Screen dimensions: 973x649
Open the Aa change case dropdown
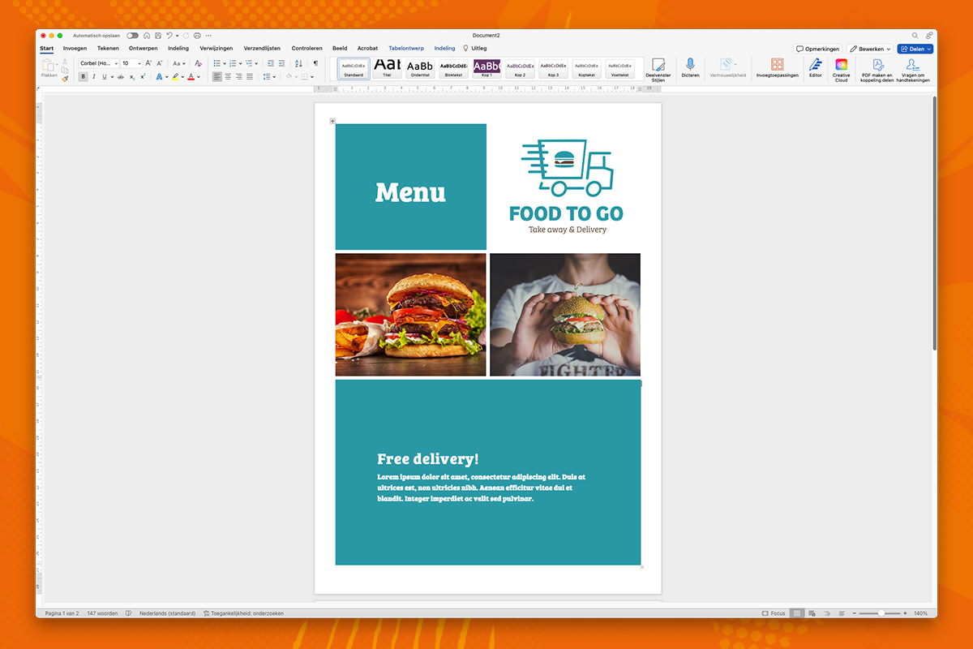click(x=178, y=63)
